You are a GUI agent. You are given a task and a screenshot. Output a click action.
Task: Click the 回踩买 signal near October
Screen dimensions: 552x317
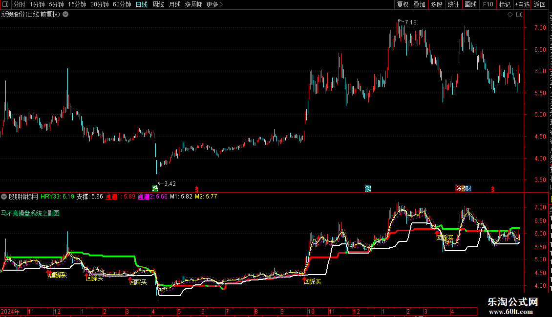pos(313,281)
